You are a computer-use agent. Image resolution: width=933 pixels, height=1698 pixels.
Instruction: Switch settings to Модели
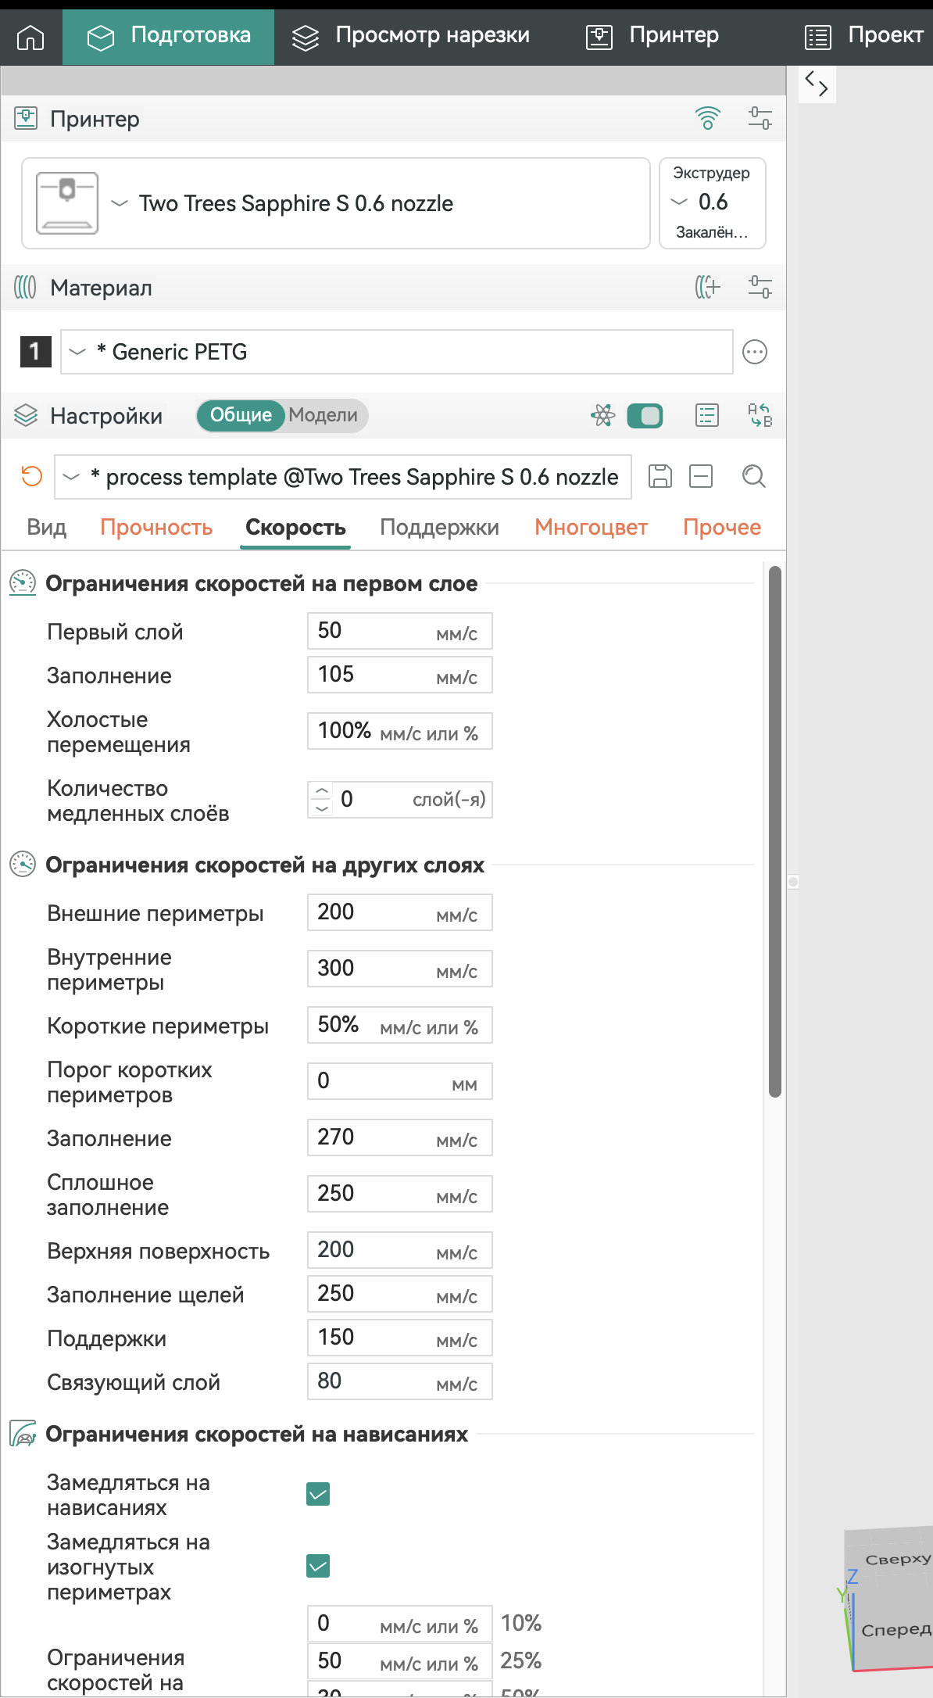pos(323,415)
